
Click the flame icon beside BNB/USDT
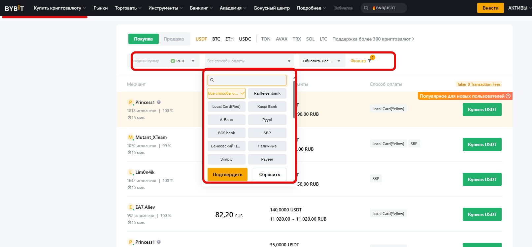[374, 8]
